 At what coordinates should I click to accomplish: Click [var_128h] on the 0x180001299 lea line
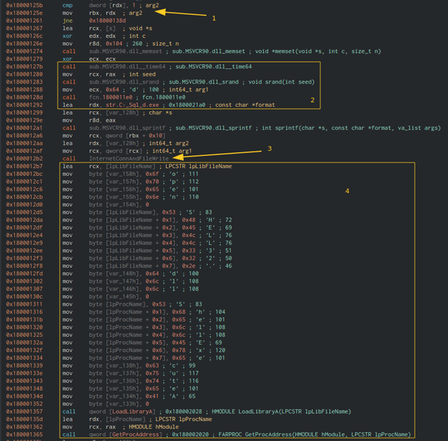click(x=122, y=113)
